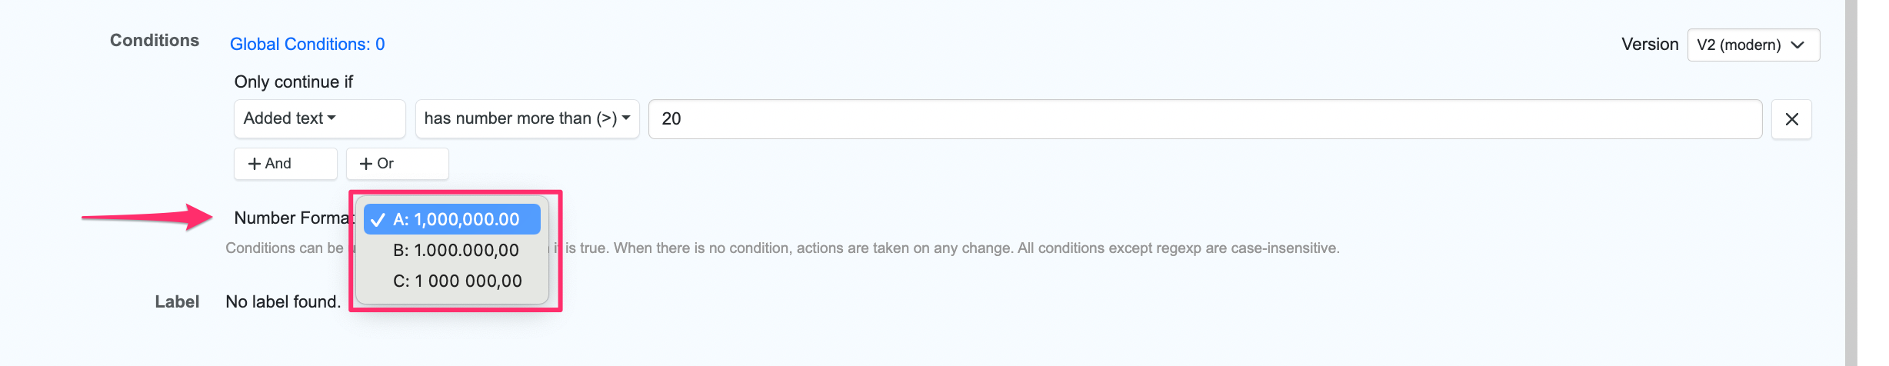Remove the condition with the X button

coord(1791,119)
